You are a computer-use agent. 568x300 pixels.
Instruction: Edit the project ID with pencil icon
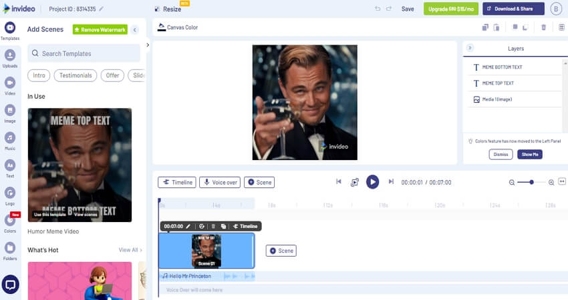[x=101, y=9]
